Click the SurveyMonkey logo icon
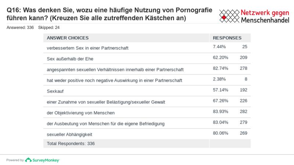294x165 pixels. click(28, 160)
